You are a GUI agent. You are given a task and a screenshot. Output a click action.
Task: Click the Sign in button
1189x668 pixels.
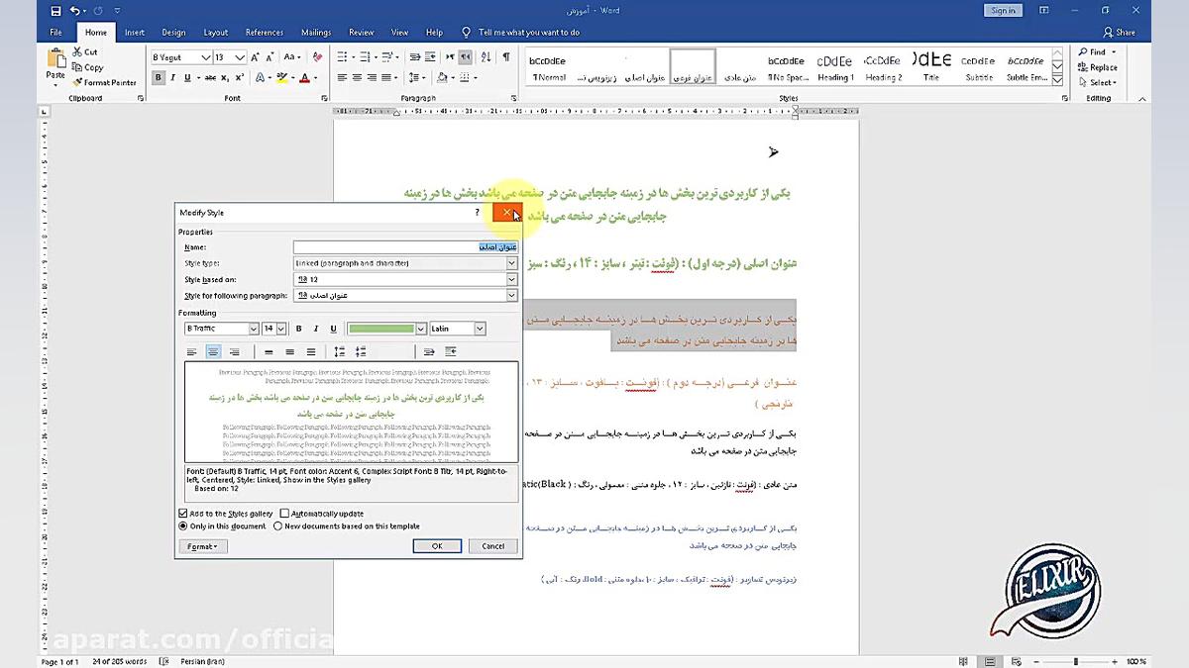tap(1003, 11)
